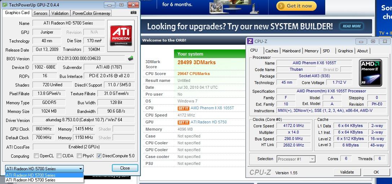Open the Mainboard tab in CPU-Z
The height and width of the screenshot is (184, 392).
click(291, 51)
